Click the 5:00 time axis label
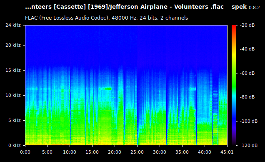Screen dimensions: 265x162 [47, 152]
